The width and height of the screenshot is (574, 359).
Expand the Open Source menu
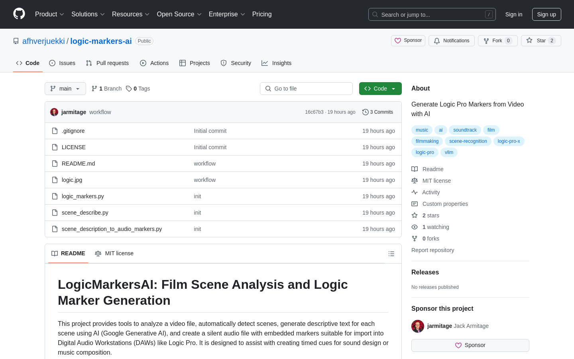point(179,14)
